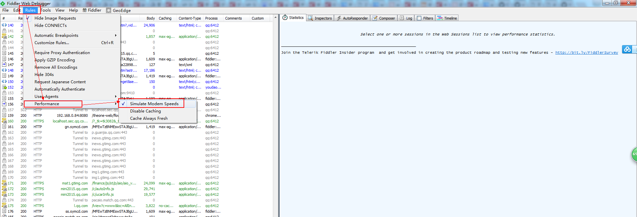Select host ss.symcd.com in session 176

click(x=76, y=211)
